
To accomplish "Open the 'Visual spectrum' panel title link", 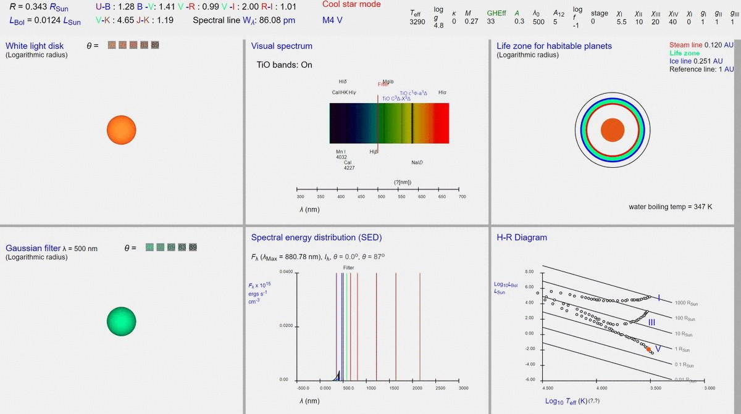I will pos(282,46).
